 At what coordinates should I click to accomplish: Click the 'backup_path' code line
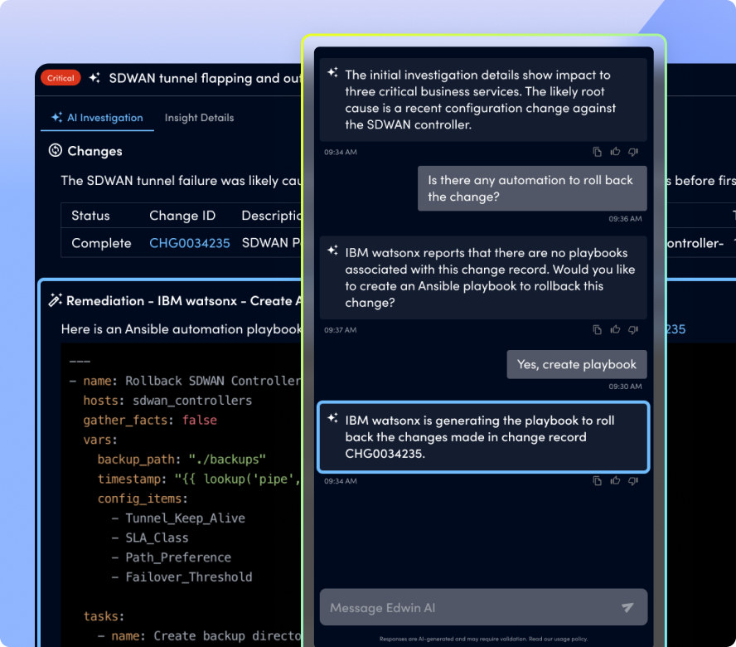(182, 459)
